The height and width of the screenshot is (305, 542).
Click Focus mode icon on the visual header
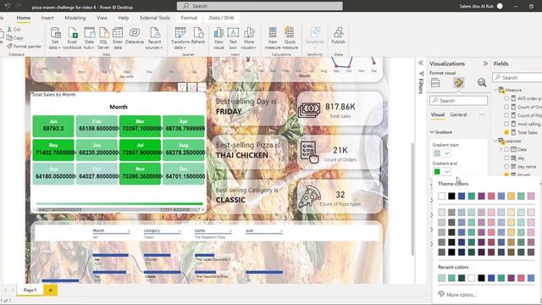tap(192, 87)
